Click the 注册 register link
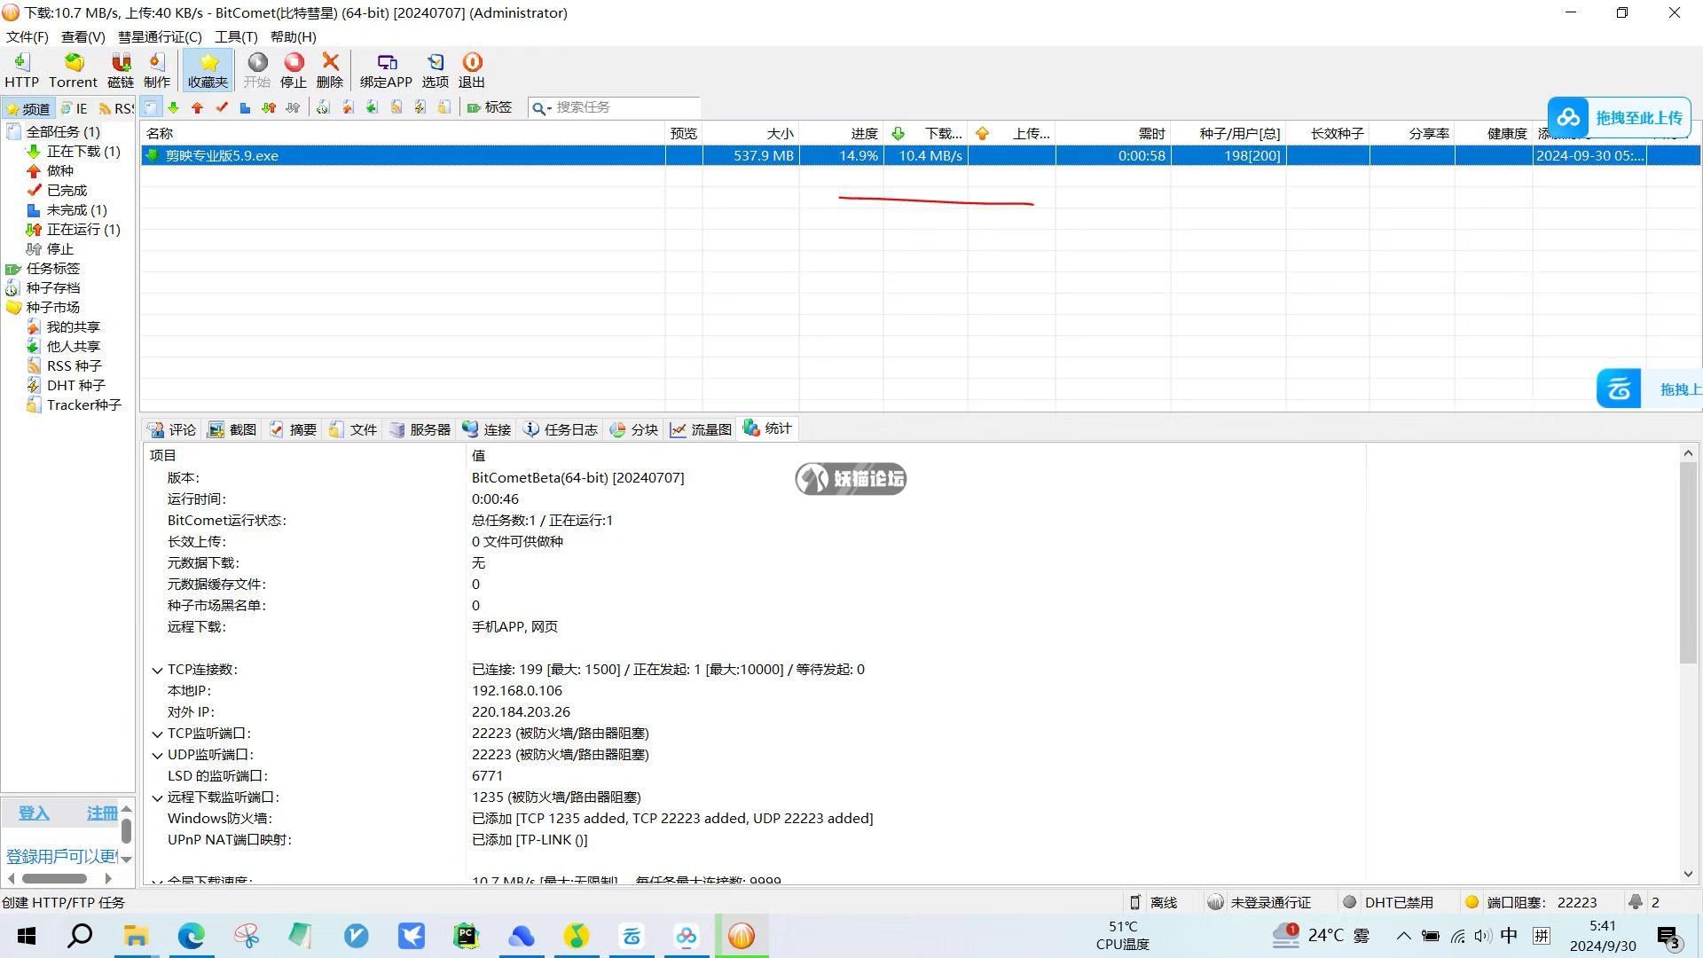Viewport: 1703px width, 958px height. click(101, 813)
